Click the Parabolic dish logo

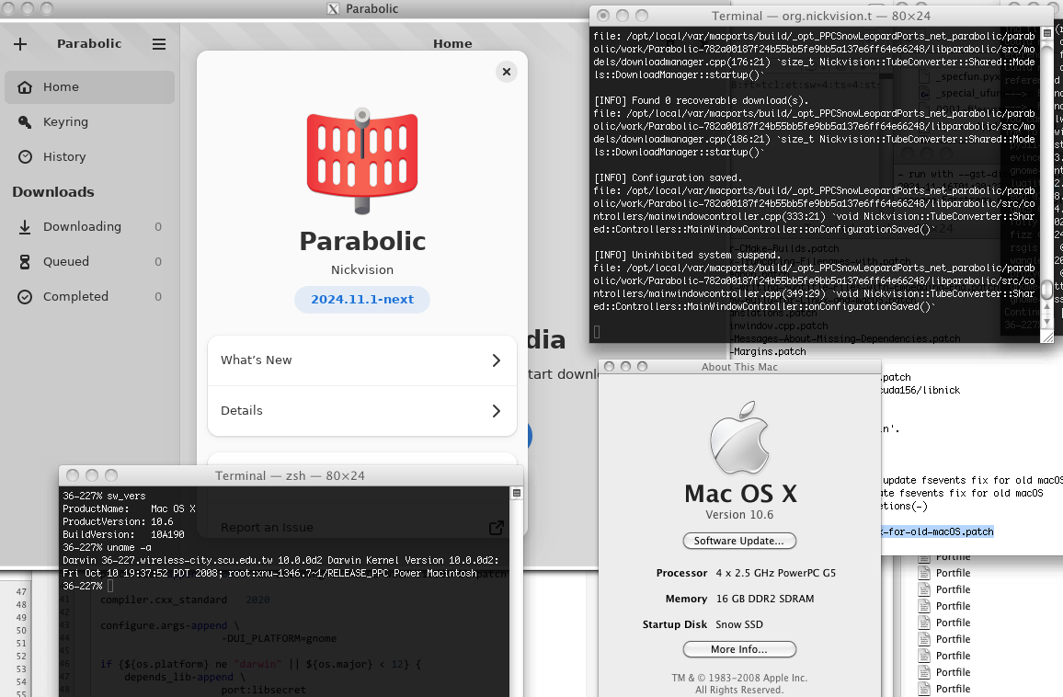click(x=362, y=161)
